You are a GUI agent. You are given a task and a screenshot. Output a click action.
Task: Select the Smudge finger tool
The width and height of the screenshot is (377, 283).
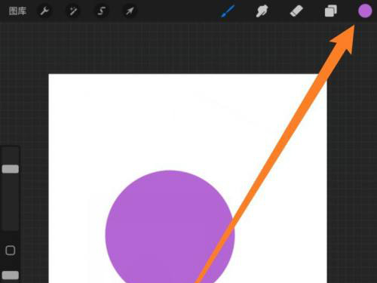tap(262, 11)
